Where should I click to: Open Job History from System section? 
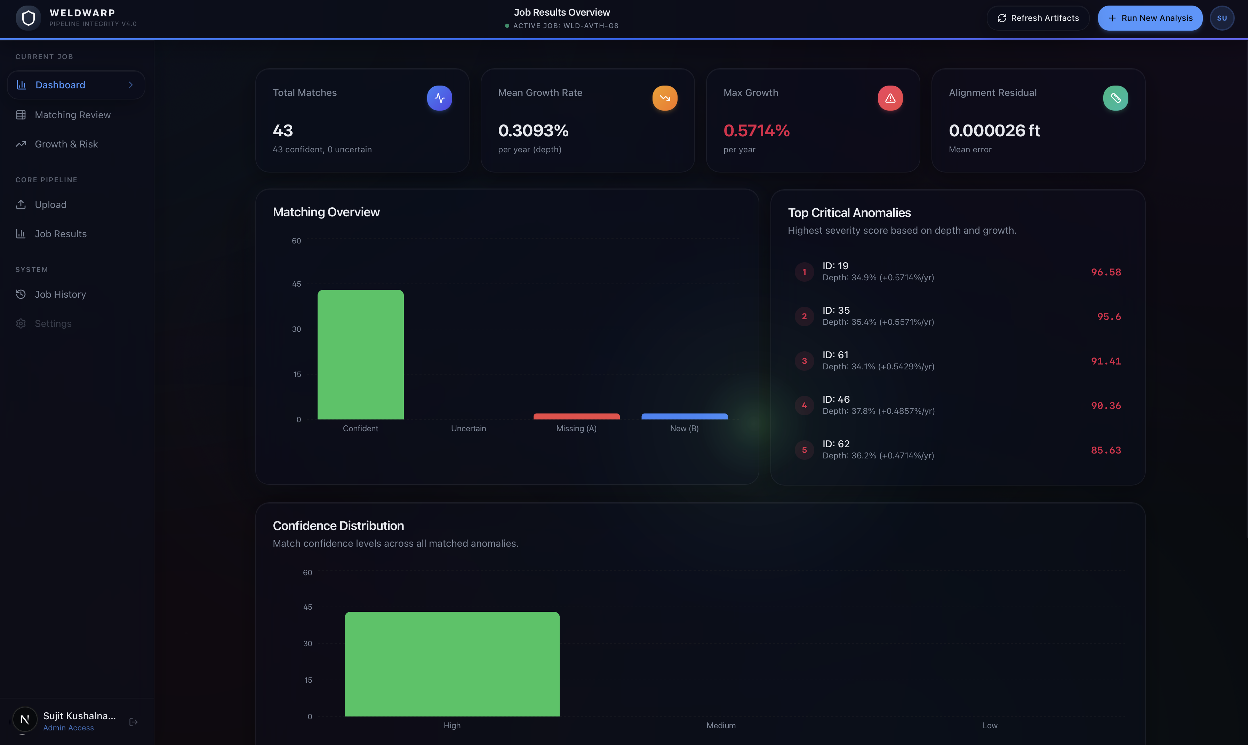60,295
